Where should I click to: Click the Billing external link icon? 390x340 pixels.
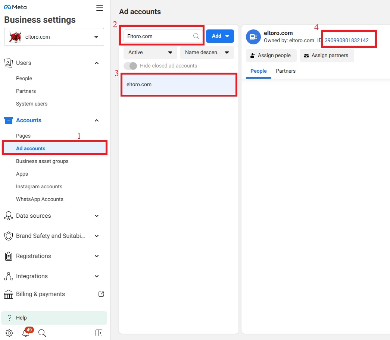(101, 294)
